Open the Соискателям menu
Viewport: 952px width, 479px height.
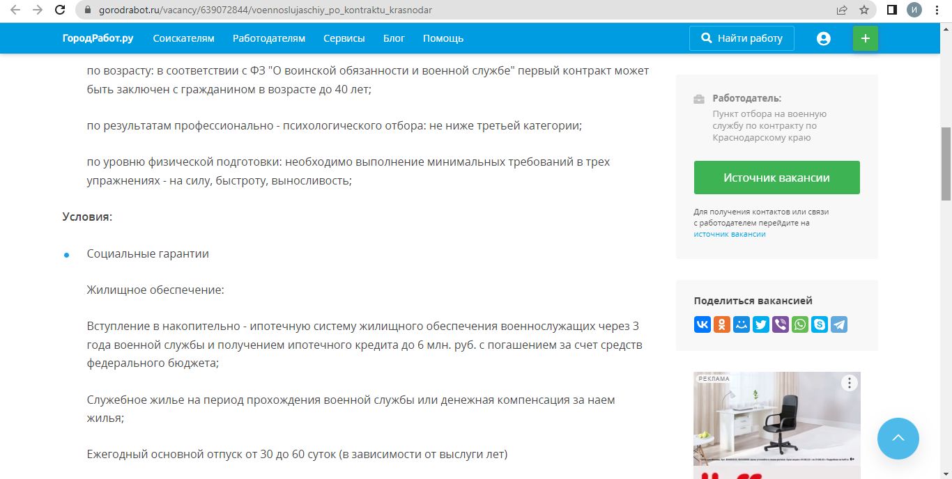184,38
